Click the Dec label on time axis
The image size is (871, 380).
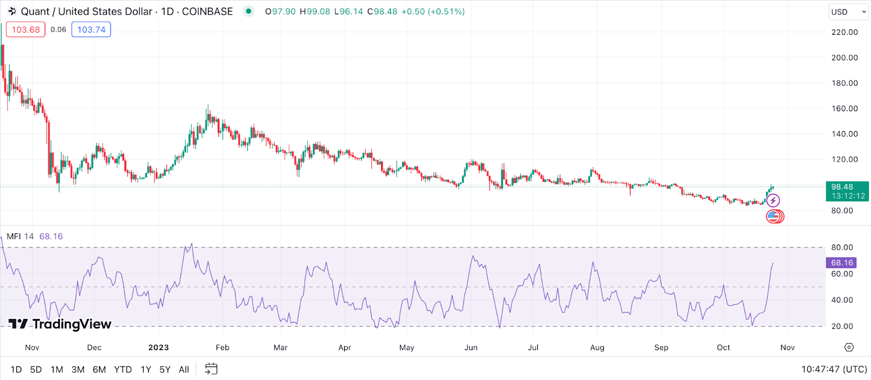tap(94, 347)
